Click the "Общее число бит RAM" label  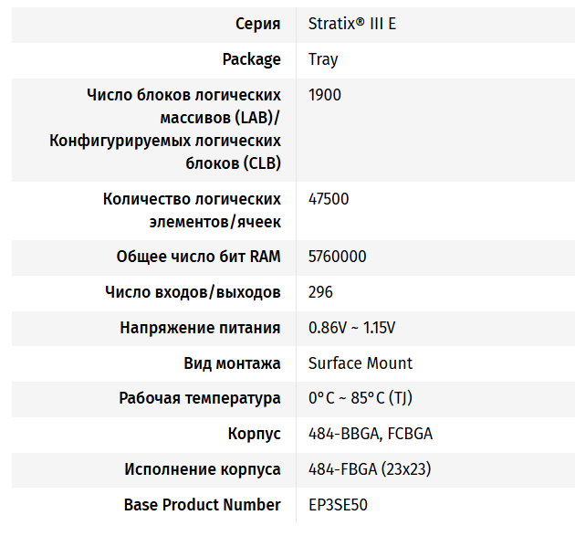tap(198, 257)
